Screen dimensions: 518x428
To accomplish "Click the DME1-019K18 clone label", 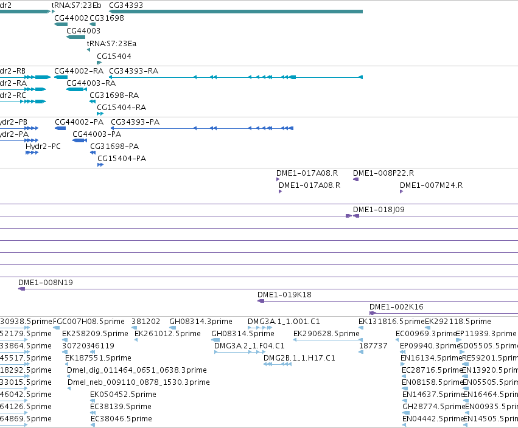I will pos(284,295).
